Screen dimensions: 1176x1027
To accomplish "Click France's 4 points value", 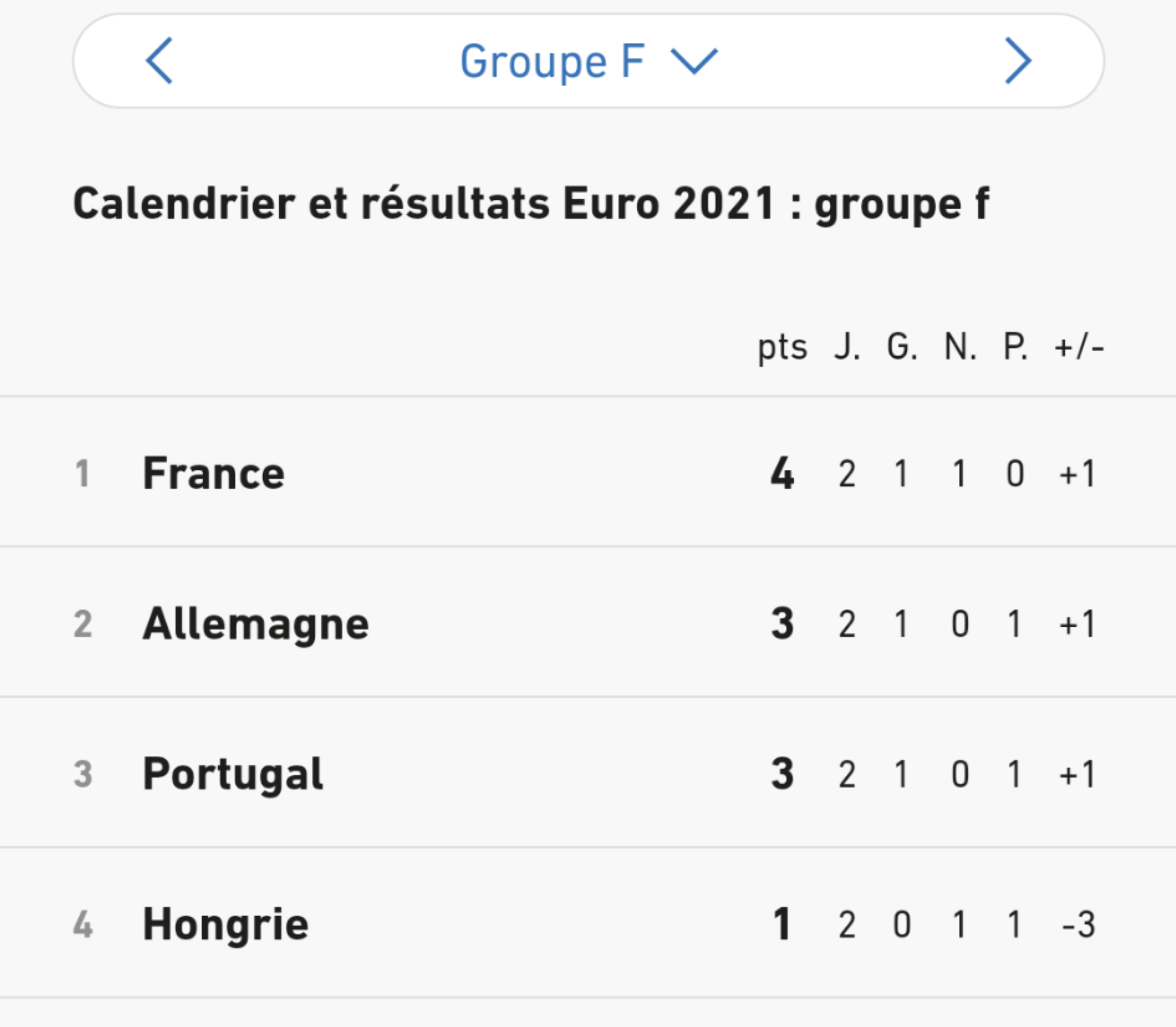I will [782, 473].
